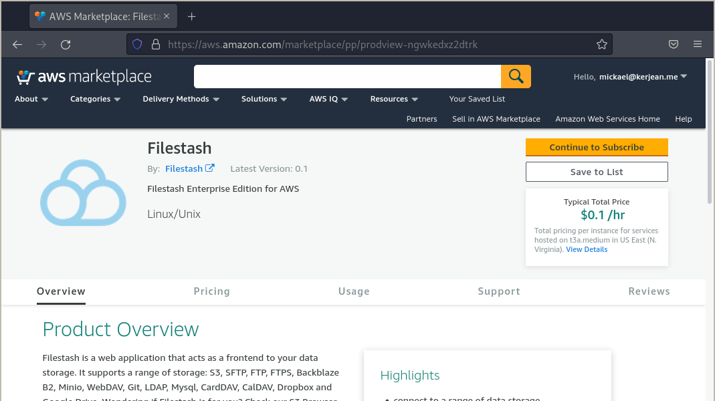
Task: Focus the marketplace search field
Action: click(348, 76)
